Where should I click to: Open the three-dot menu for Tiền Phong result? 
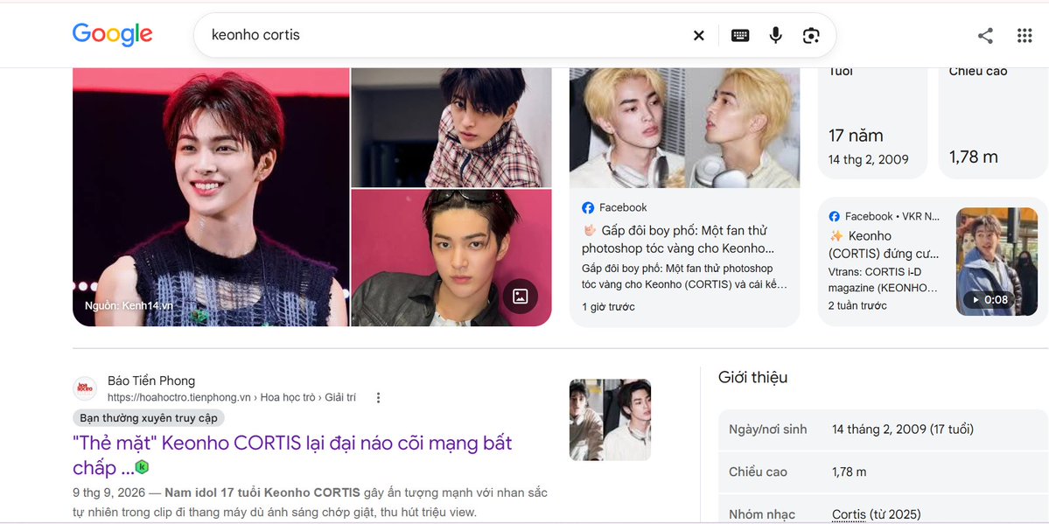[x=378, y=397]
